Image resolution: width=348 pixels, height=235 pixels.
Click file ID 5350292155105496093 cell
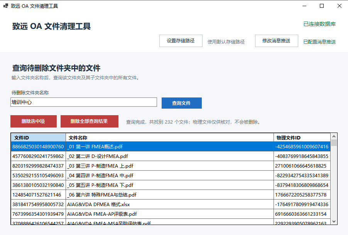pyautogui.click(x=39, y=176)
